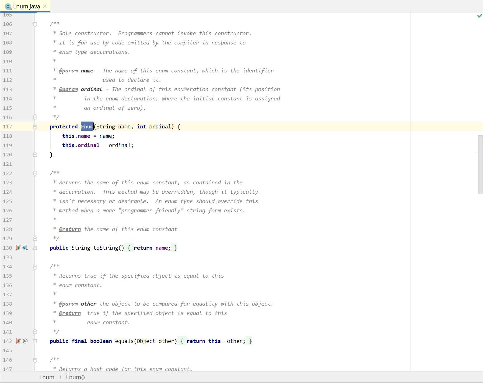Close the Enum.java tab
The height and width of the screenshot is (383, 483).
coord(45,6)
